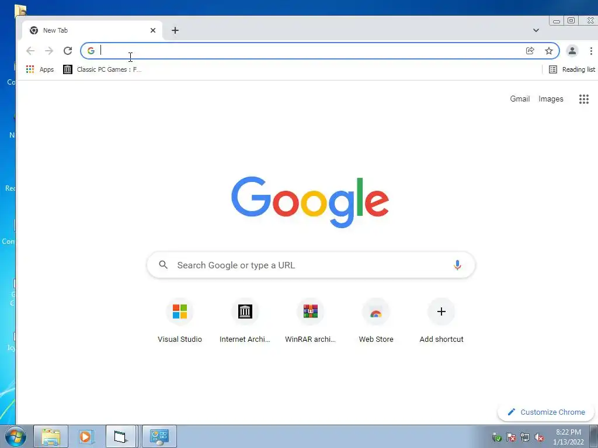The width and height of the screenshot is (598, 448).
Task: Click the network tray icon
Action: [x=525, y=437]
